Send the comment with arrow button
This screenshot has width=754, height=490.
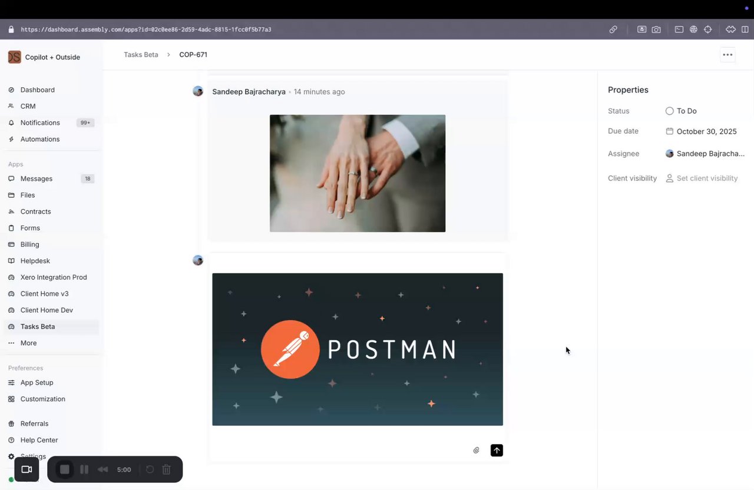coord(497,451)
